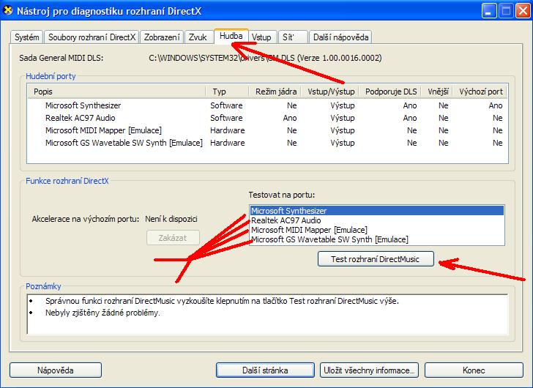533x388 pixels.
Task: Choose Microsoft Synthesizer in test port list
Action: coord(376,211)
